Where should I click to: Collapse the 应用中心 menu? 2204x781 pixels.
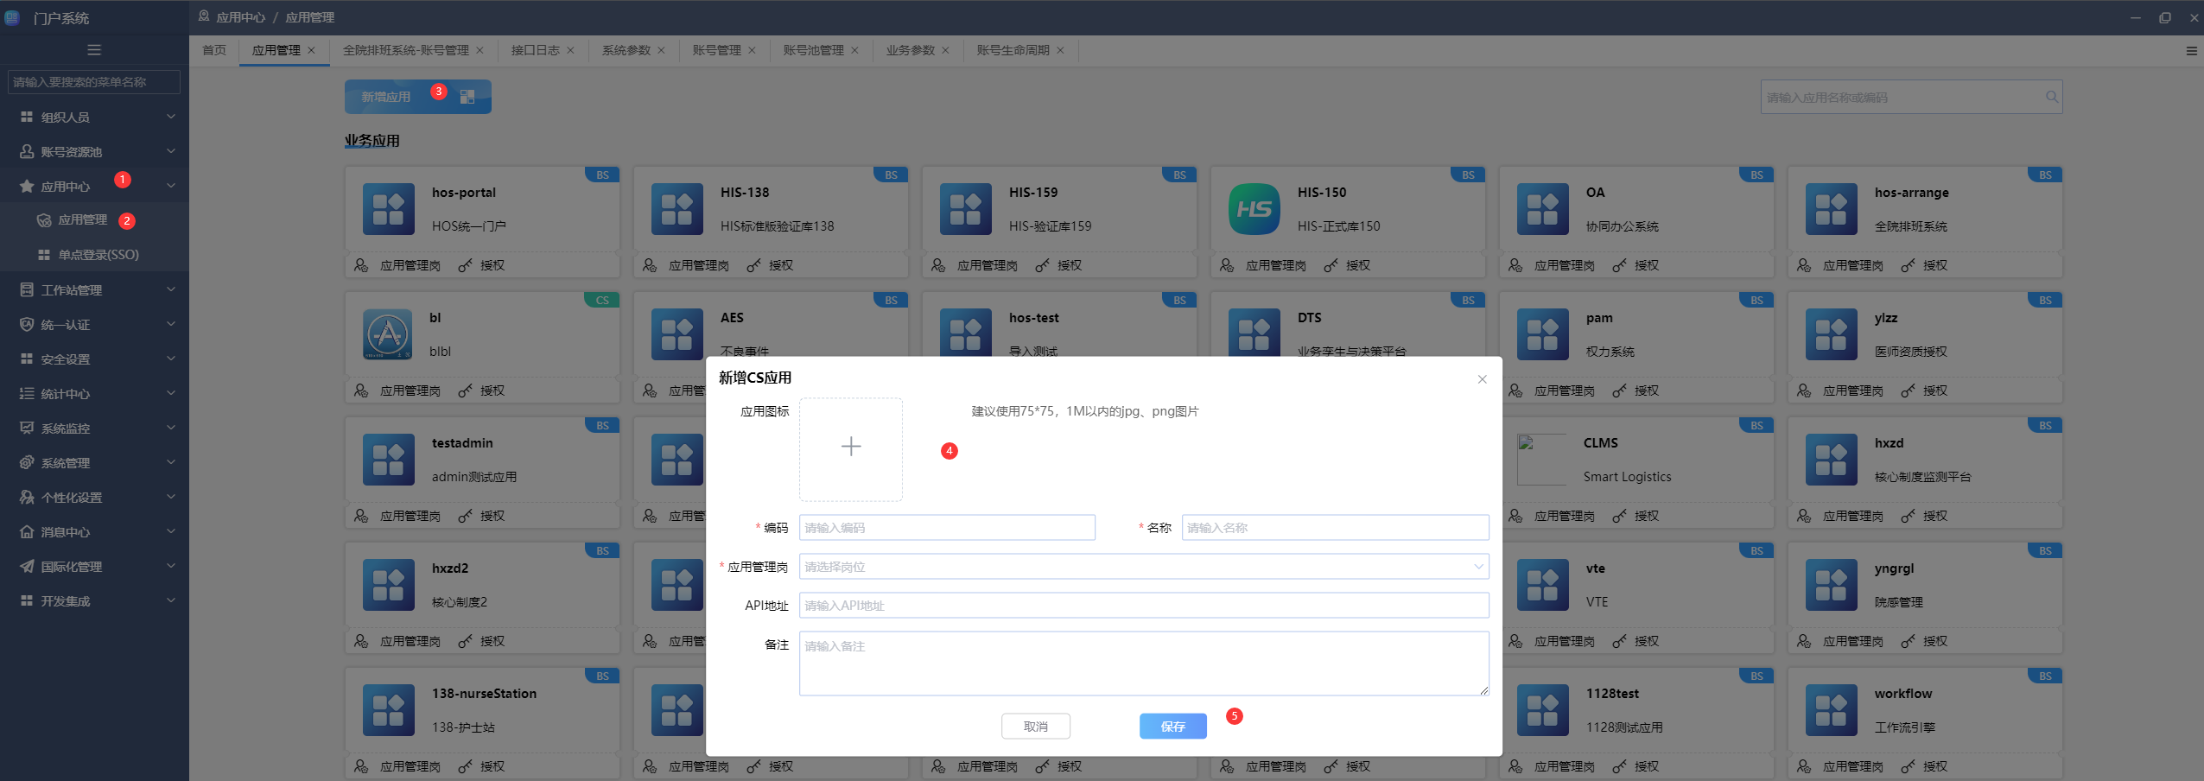[x=94, y=186]
